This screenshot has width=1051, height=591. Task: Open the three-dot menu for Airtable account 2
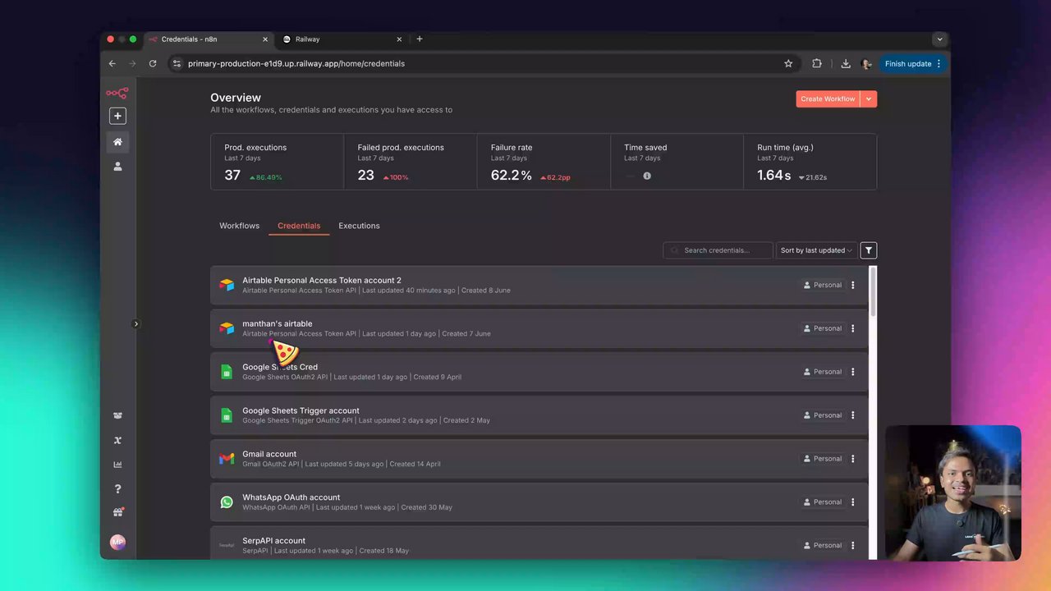852,285
